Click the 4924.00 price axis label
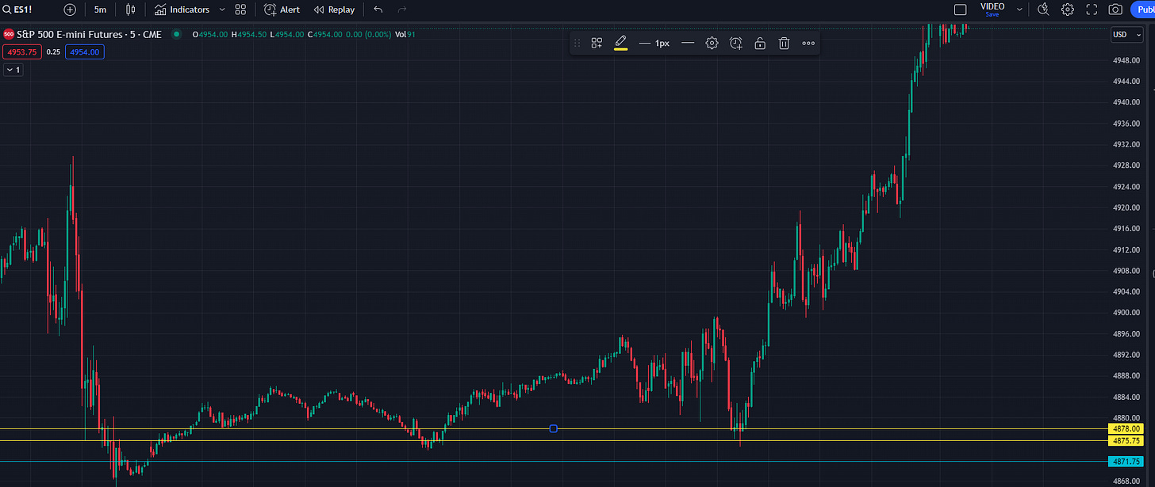The height and width of the screenshot is (487, 1155). pyautogui.click(x=1126, y=186)
